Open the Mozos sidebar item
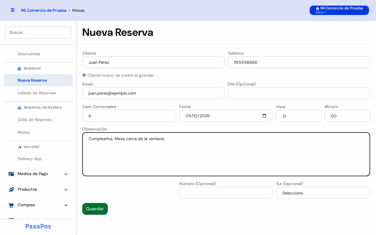This screenshot has height=235, width=376. coord(23,132)
